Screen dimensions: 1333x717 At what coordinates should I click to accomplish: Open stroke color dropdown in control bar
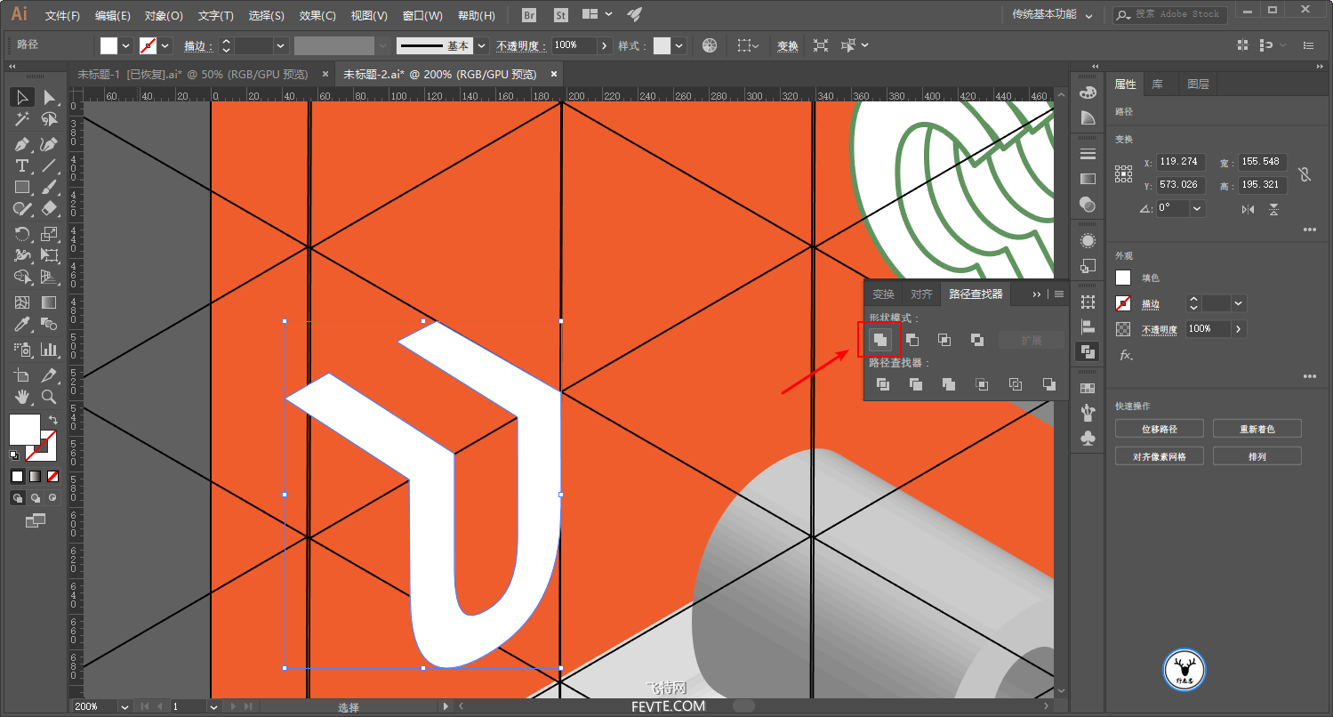point(166,45)
